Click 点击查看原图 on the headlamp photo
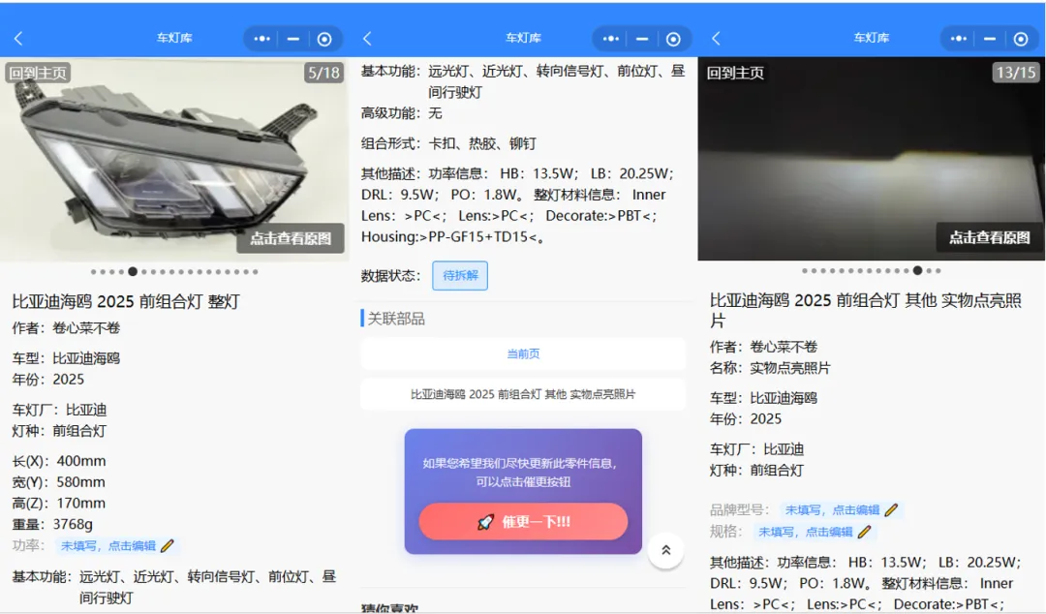 point(291,238)
